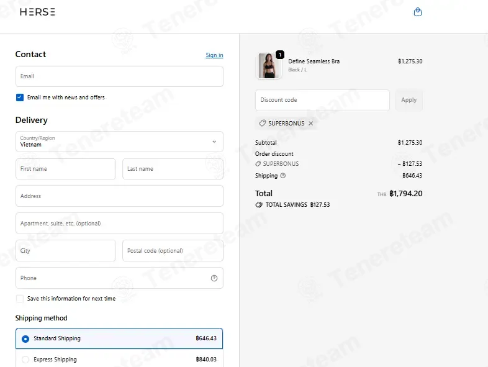Image resolution: width=488 pixels, height=367 pixels.
Task: Click the Discount code field
Action: [322, 100]
